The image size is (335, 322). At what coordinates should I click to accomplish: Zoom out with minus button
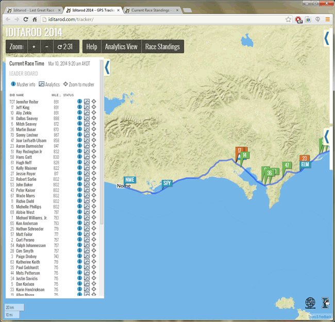click(47, 46)
